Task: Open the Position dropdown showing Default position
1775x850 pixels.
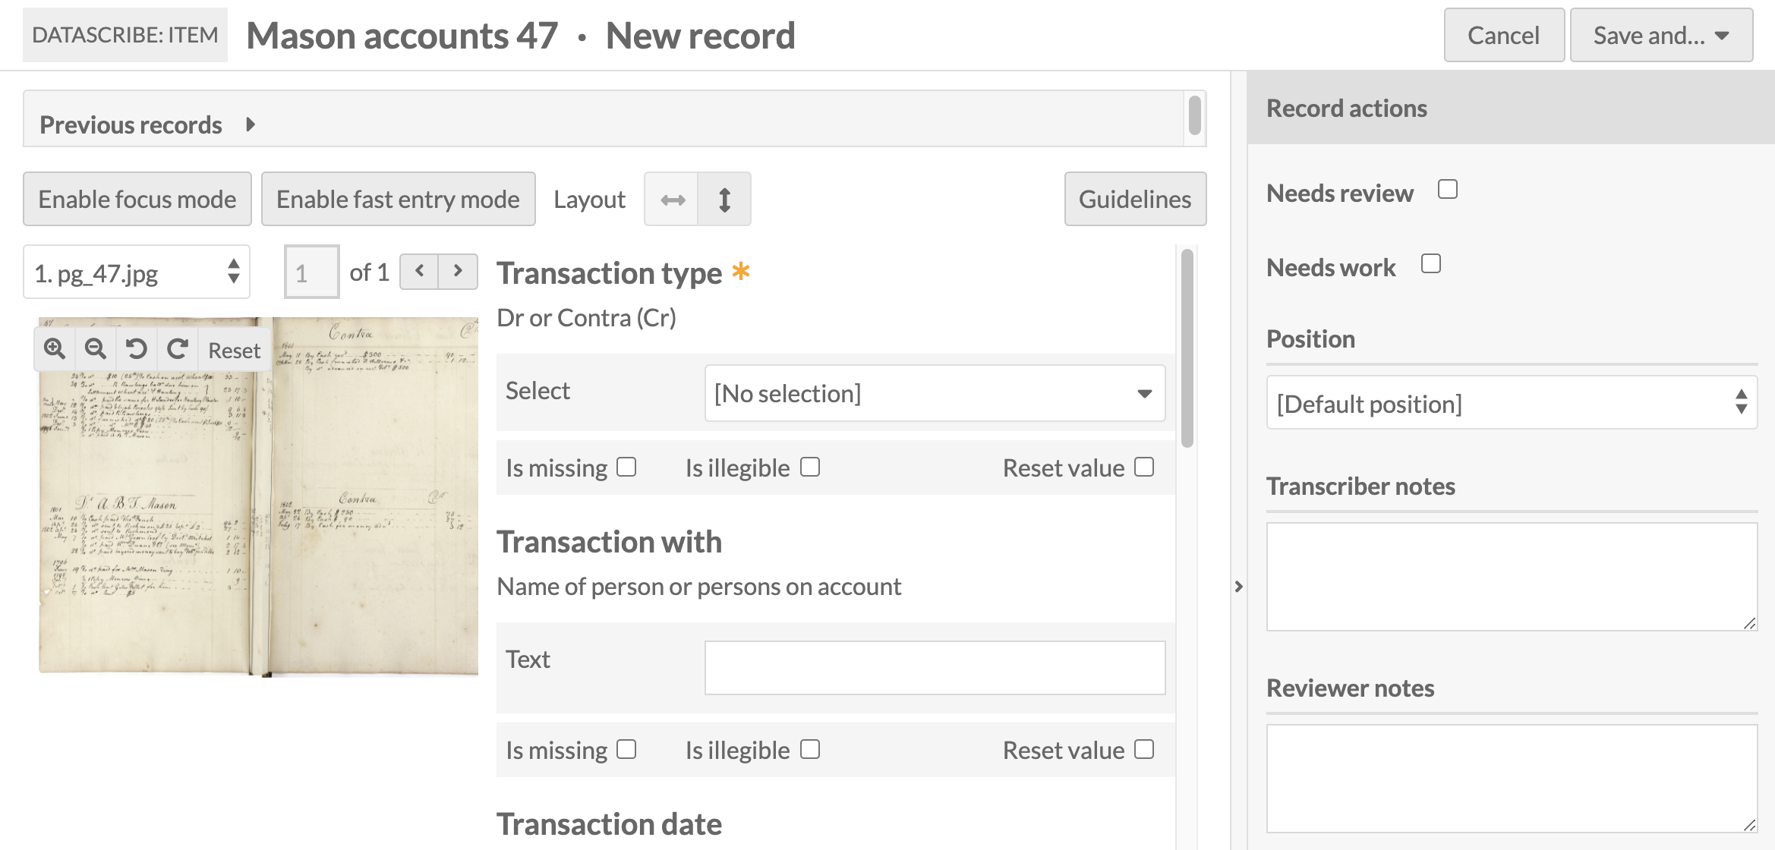Action: 1511,403
